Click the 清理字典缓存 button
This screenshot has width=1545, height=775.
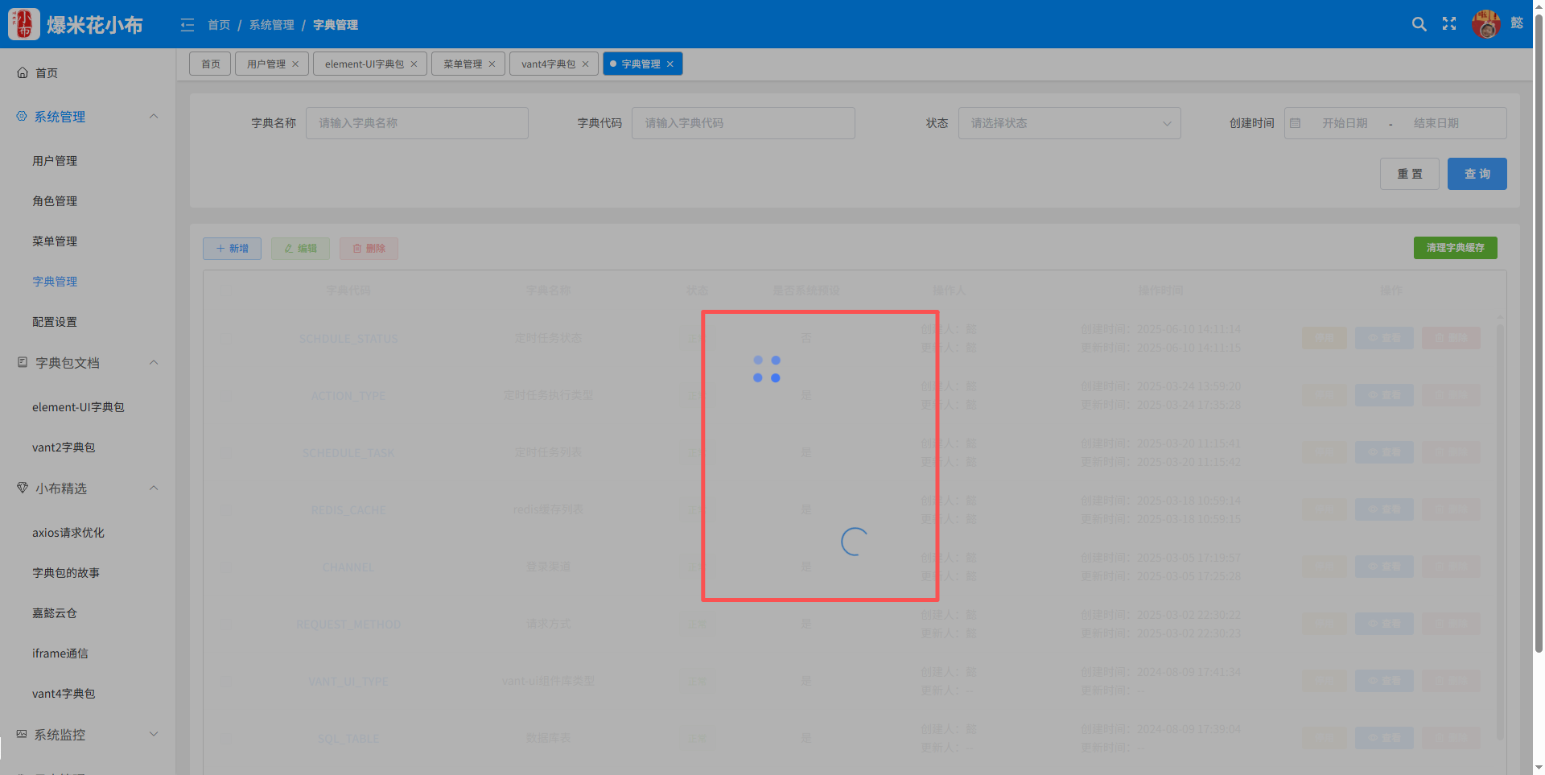[1455, 248]
